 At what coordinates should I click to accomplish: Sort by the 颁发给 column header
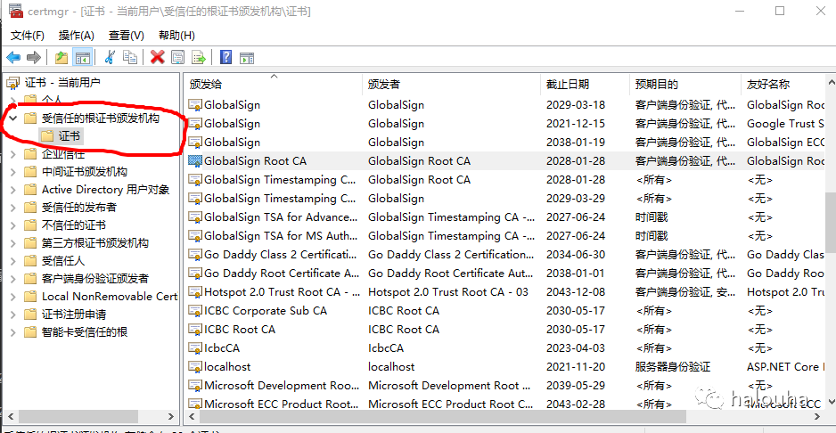[x=274, y=85]
